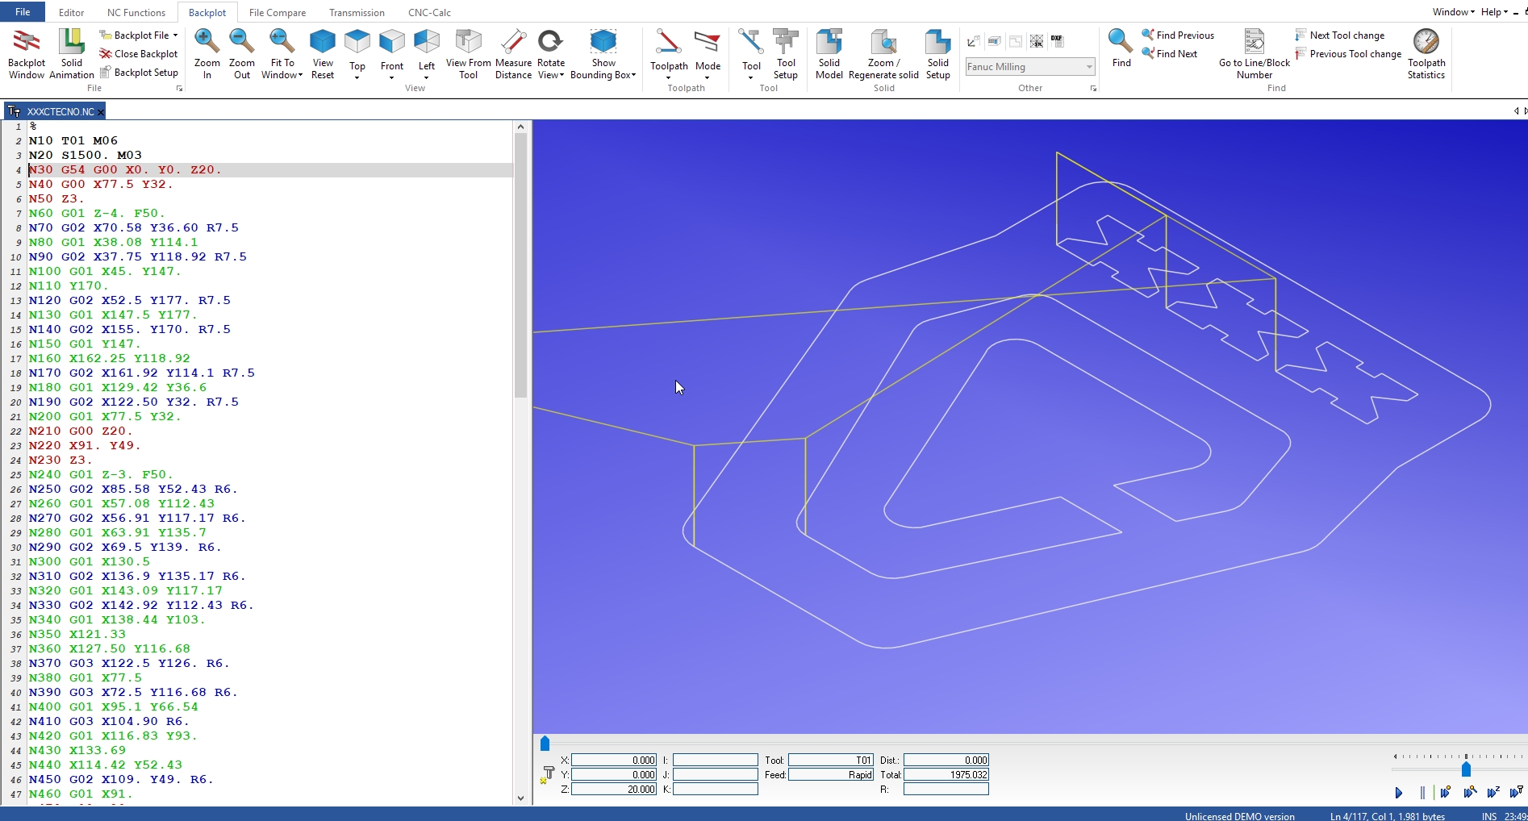Open the Help menu
This screenshot has width=1528, height=821.
(x=1494, y=11)
